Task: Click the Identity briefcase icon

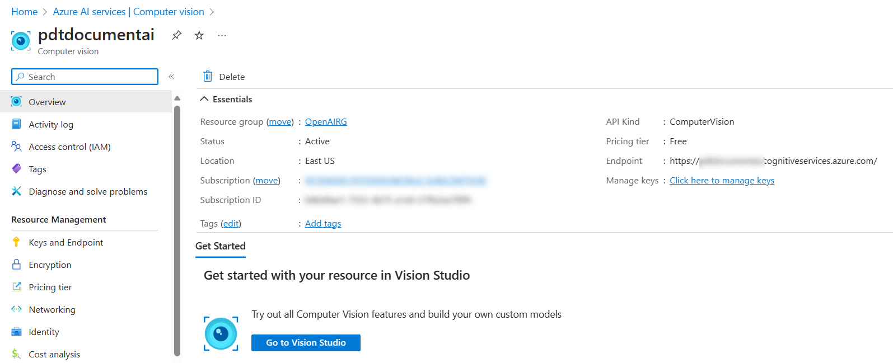Action: pos(17,332)
